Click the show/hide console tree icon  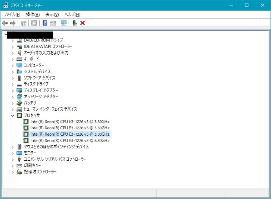(x=24, y=23)
